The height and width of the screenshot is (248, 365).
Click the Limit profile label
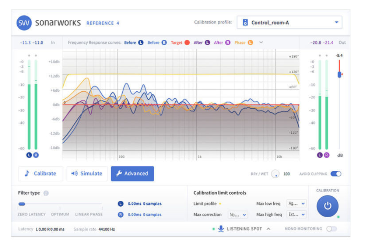(x=205, y=204)
